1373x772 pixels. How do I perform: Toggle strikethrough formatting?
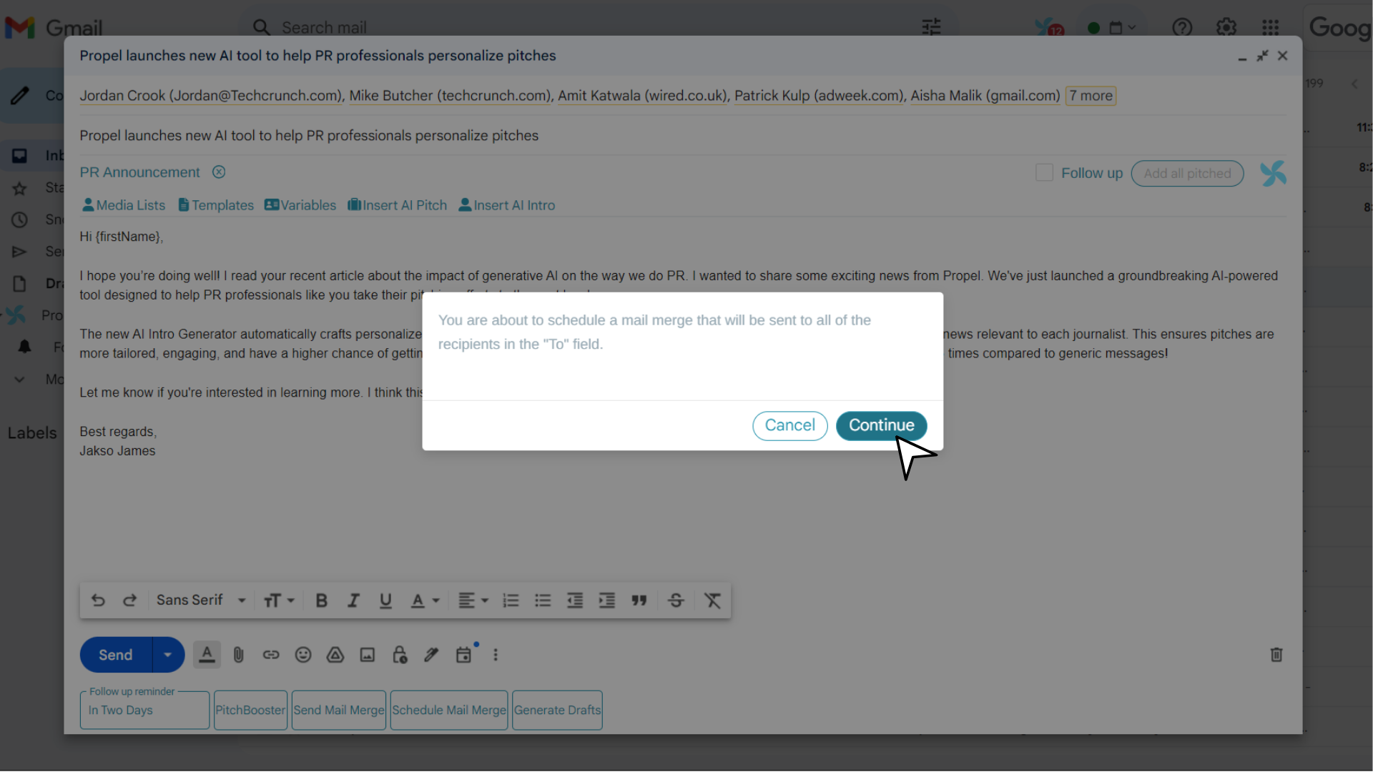point(676,600)
